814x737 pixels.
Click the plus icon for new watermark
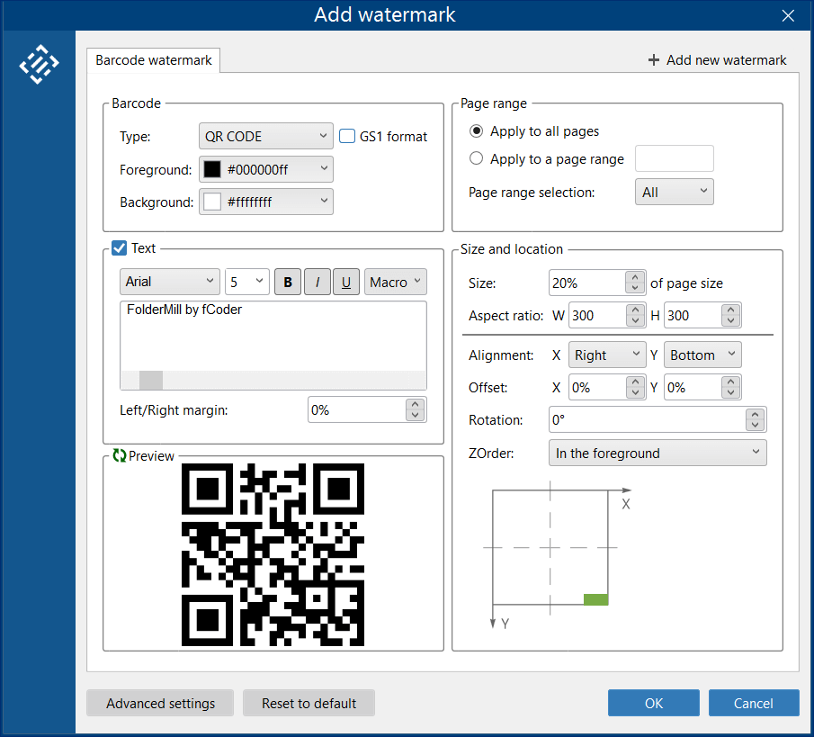point(654,60)
